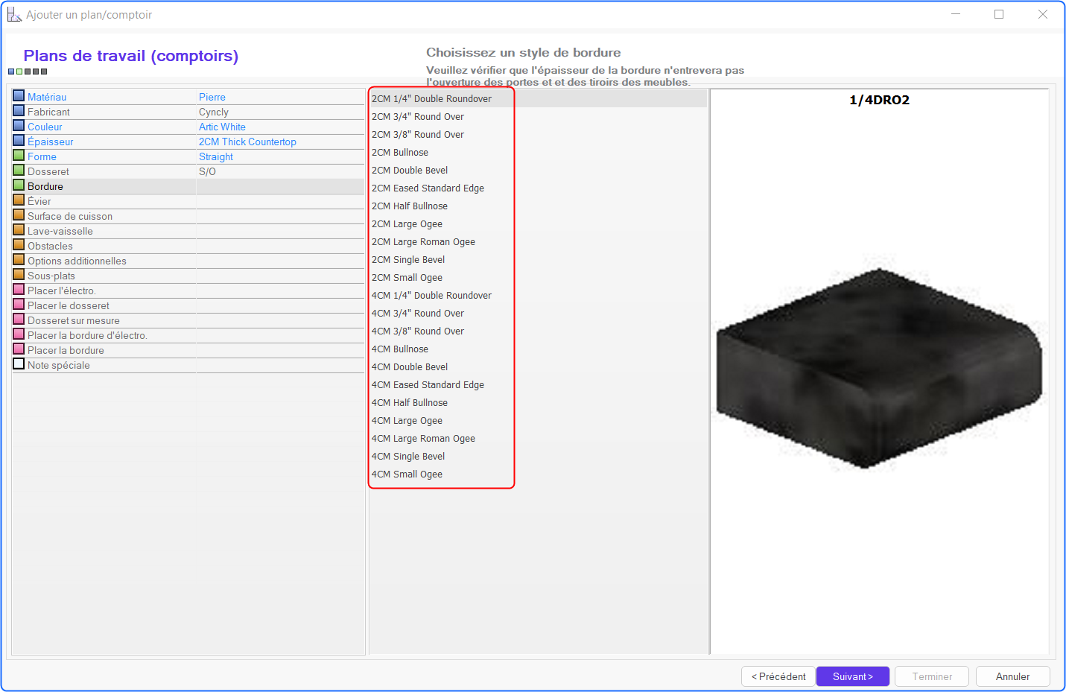Select 4CM Large Ogee edge
This screenshot has width=1066, height=692.
[407, 420]
